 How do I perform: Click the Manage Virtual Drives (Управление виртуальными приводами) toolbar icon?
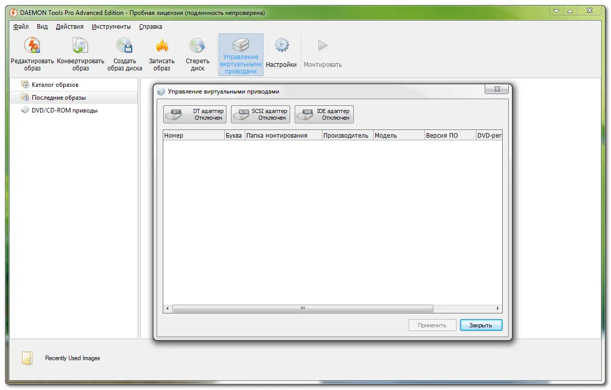coord(241,46)
